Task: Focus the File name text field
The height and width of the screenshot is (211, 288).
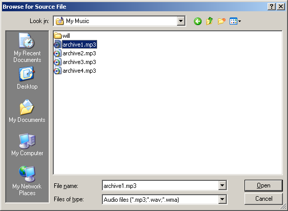Action: [160, 185]
